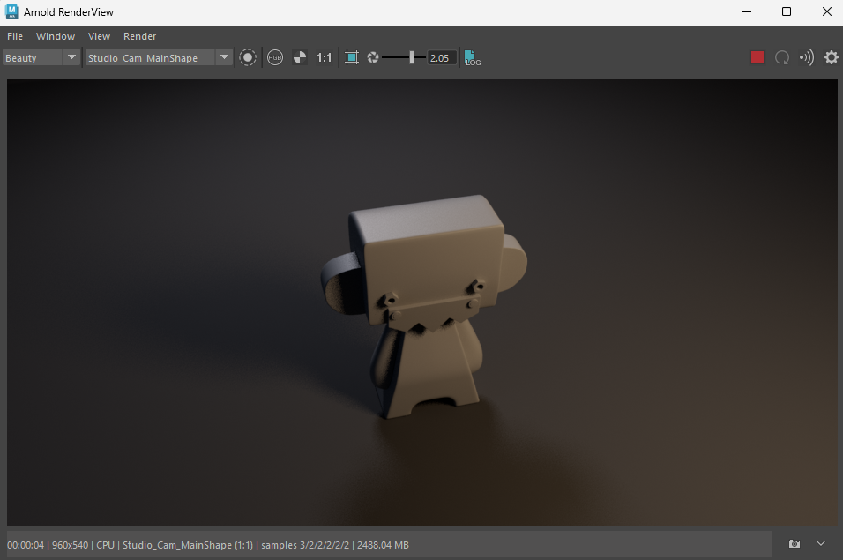This screenshot has width=843, height=560.
Task: Open the Window menu
Action: [x=56, y=36]
